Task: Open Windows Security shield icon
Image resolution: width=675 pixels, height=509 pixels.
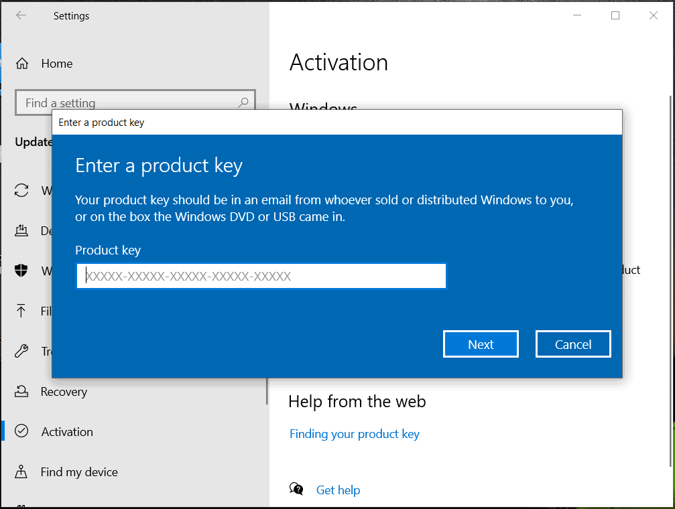Action: coord(22,271)
